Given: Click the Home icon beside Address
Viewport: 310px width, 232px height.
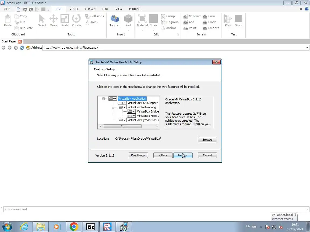Looking at the screenshot, I should click(x=28, y=48).
